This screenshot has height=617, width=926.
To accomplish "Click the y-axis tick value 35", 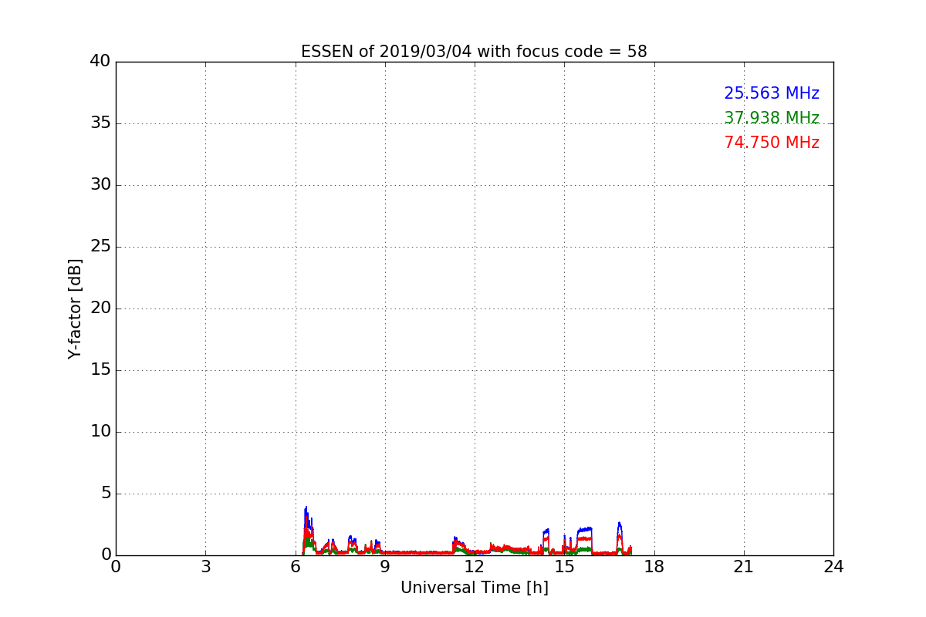I will [100, 123].
